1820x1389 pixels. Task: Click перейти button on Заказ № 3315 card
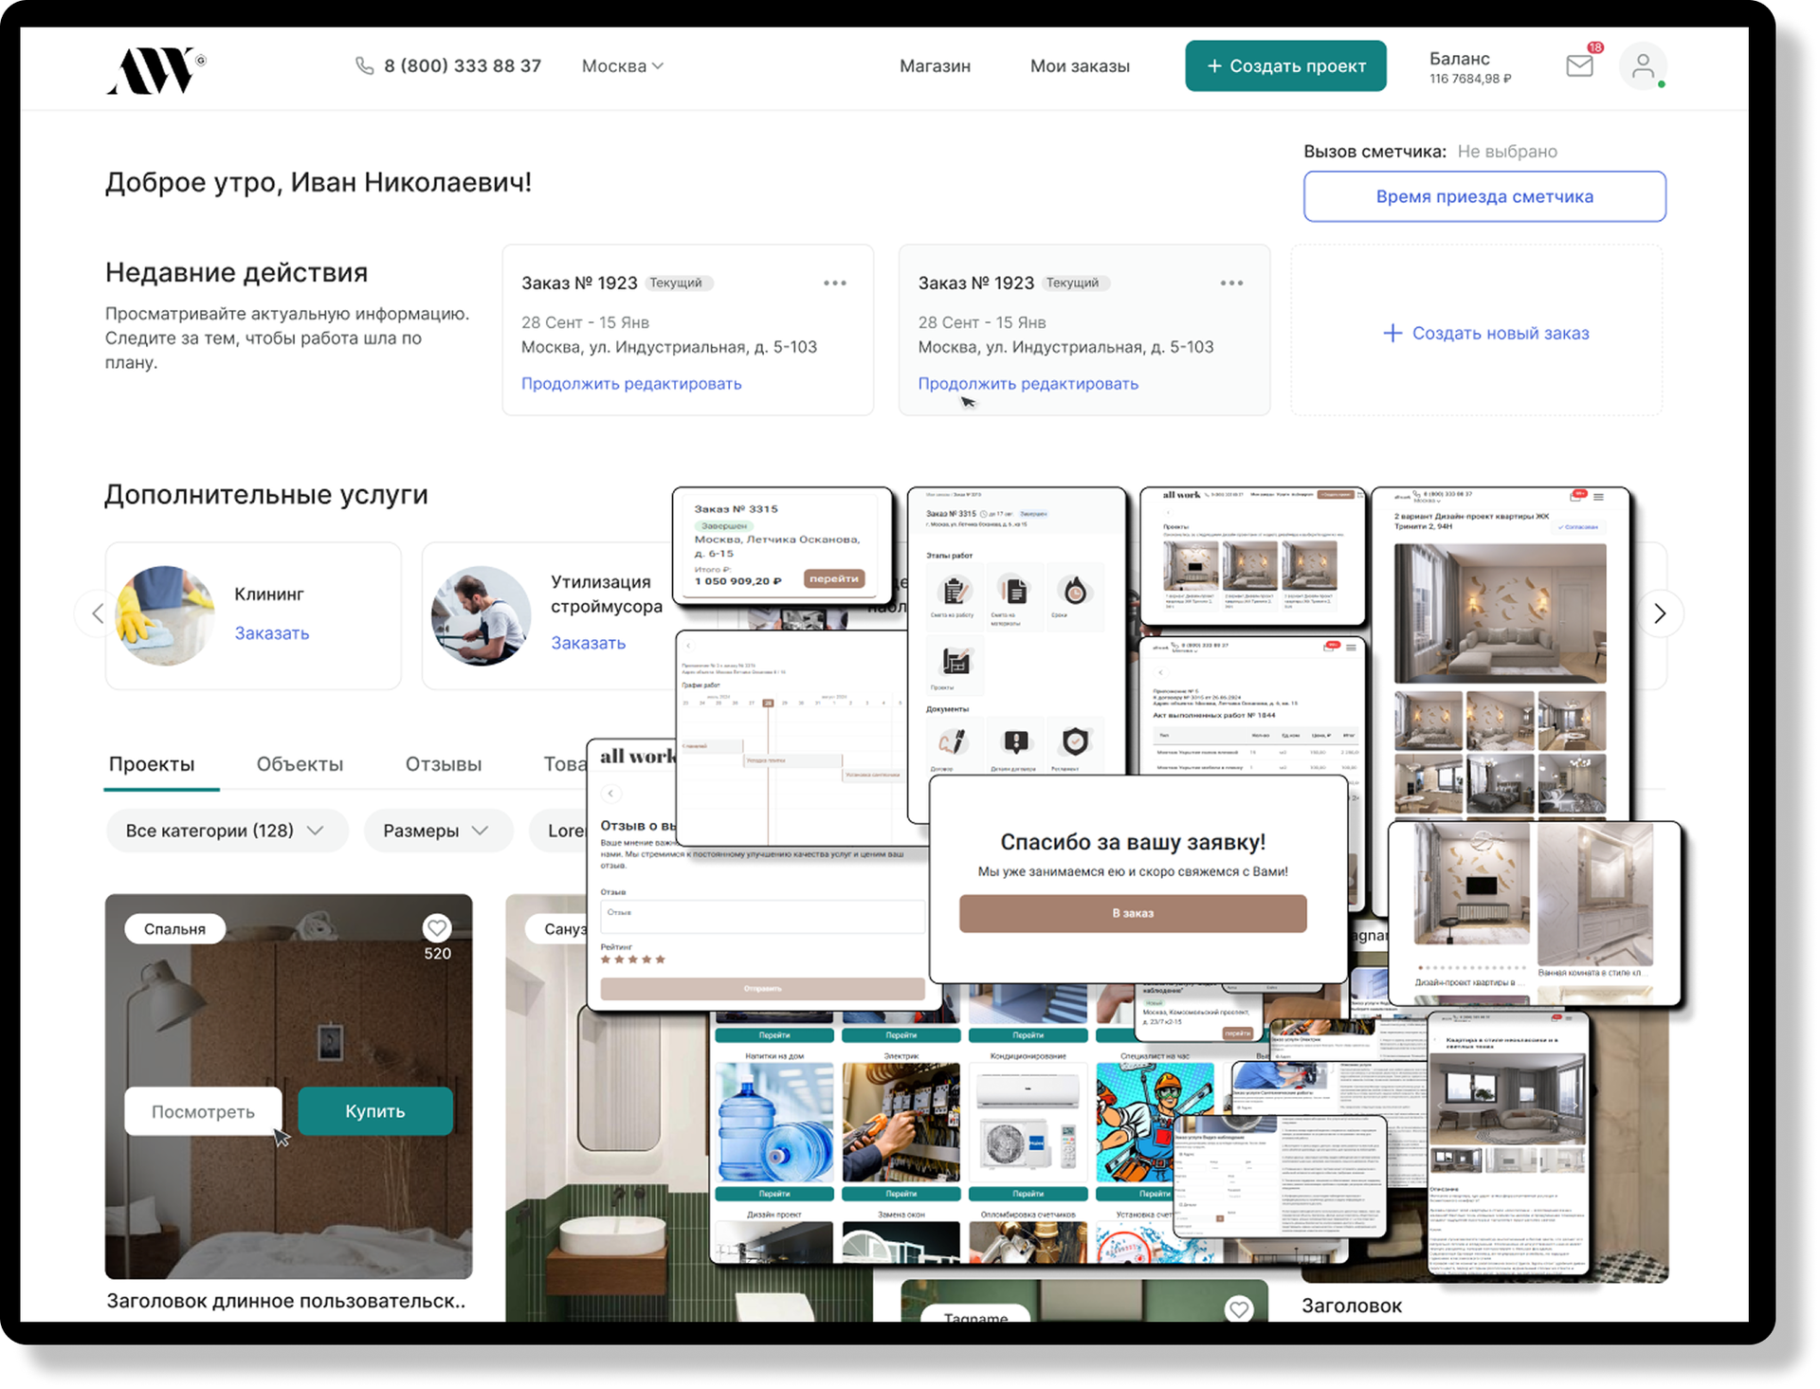tap(834, 578)
